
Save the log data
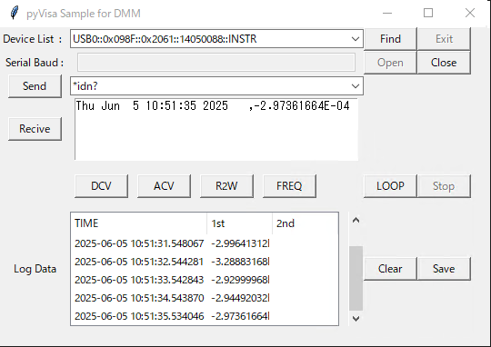pyautogui.click(x=444, y=269)
